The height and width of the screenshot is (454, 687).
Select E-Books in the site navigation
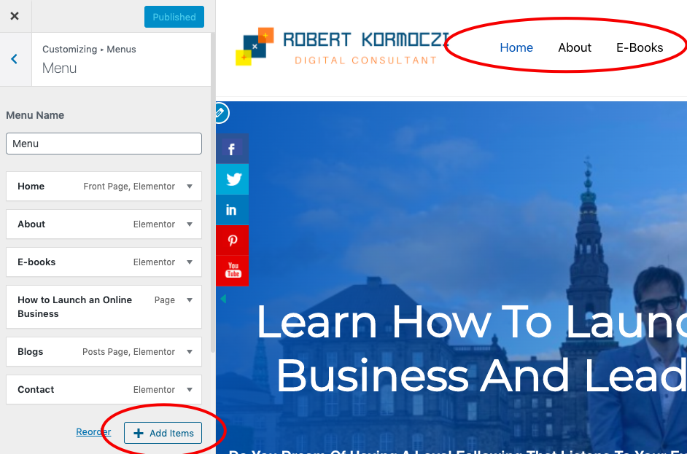pos(640,47)
